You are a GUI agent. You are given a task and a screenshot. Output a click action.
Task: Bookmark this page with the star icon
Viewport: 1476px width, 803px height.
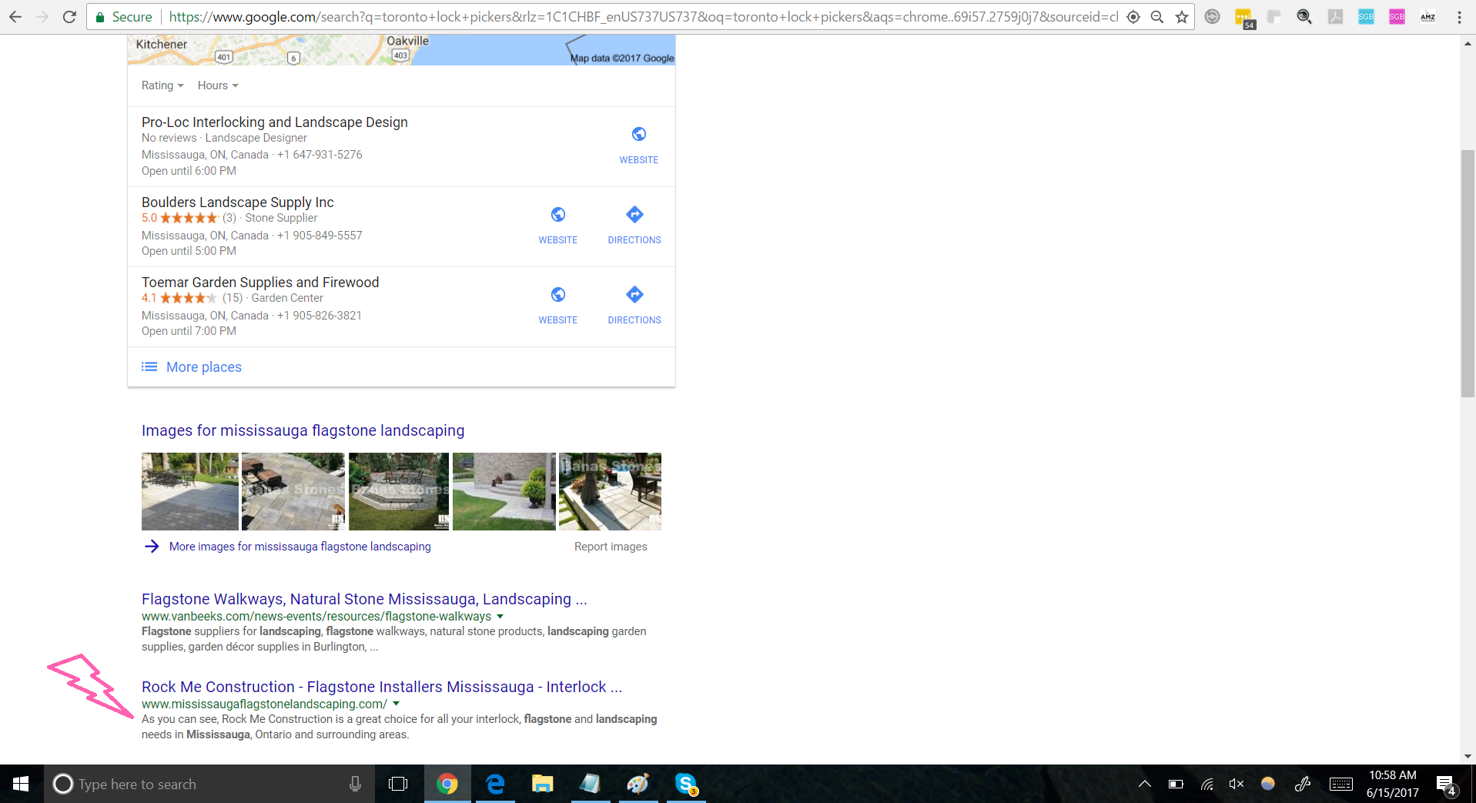click(x=1182, y=17)
